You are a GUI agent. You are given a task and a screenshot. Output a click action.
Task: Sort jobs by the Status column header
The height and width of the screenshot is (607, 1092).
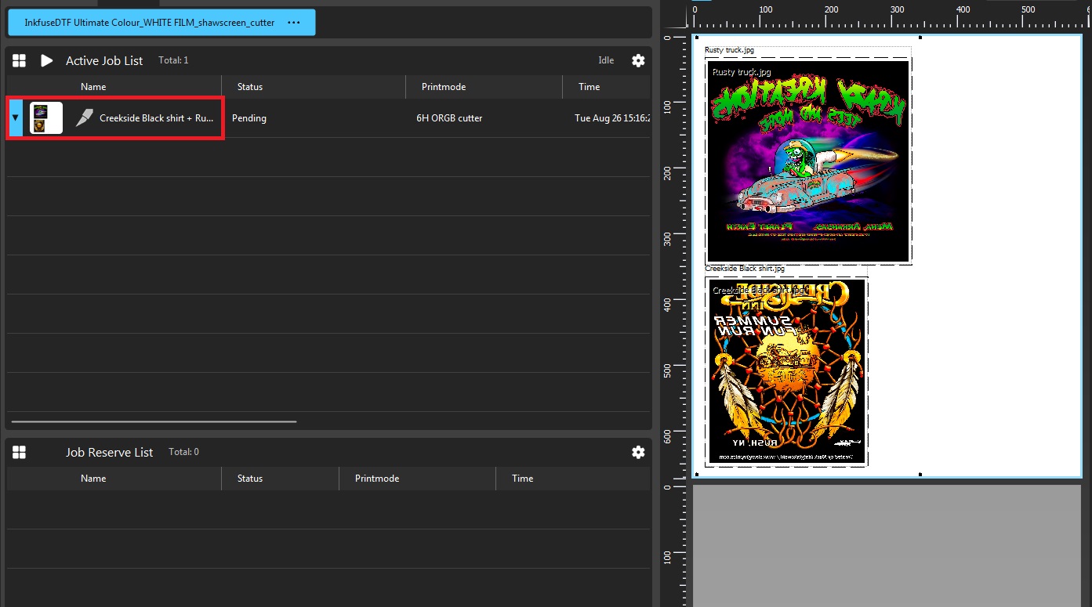point(249,86)
